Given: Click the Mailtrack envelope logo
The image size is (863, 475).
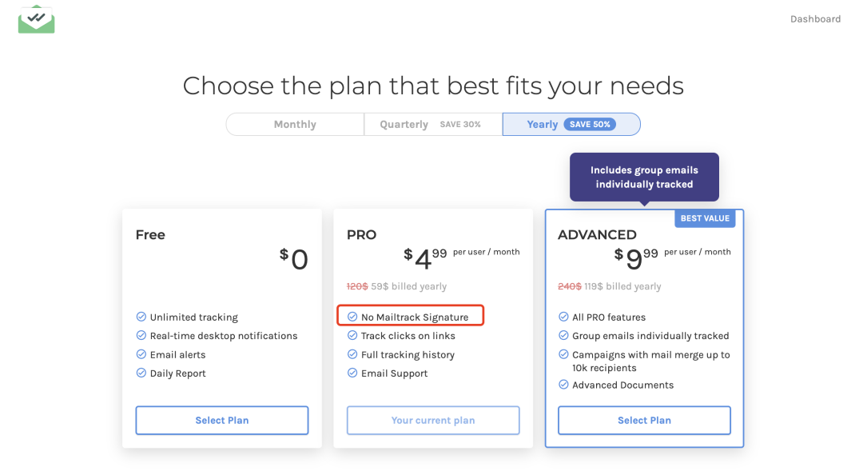Looking at the screenshot, I should 36,19.
